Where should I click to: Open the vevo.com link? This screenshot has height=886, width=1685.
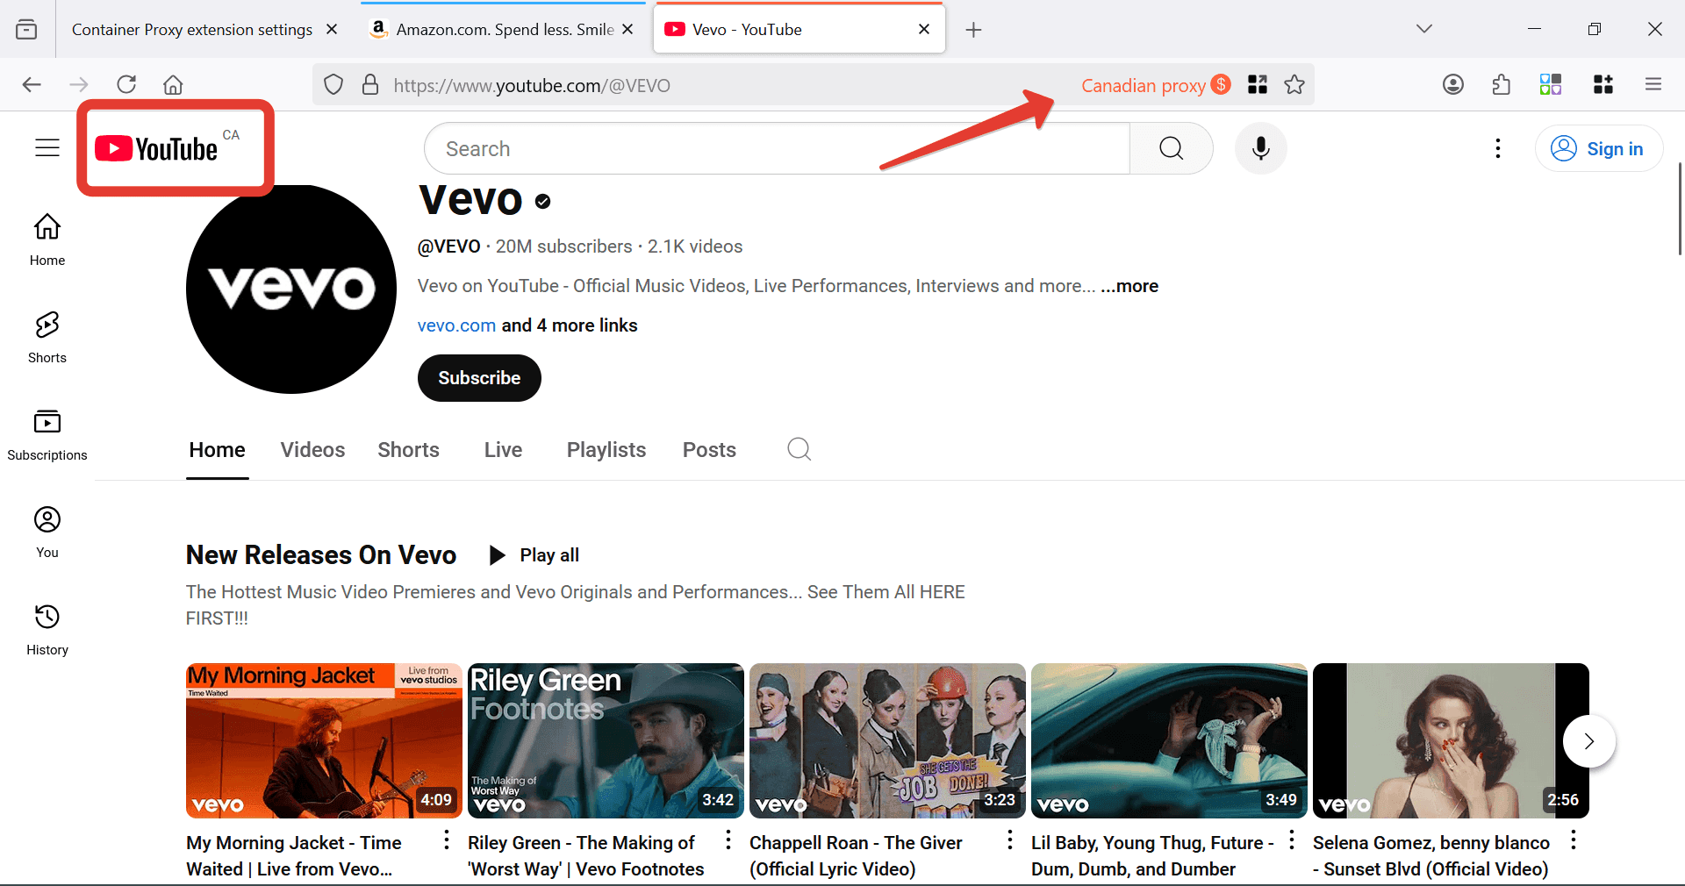click(456, 325)
